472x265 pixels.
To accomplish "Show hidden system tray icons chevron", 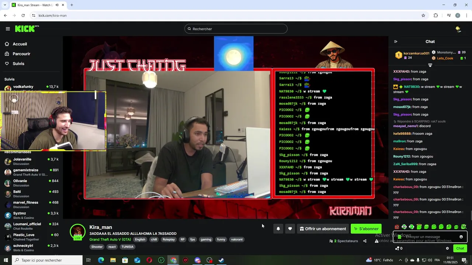I will 400,260.
